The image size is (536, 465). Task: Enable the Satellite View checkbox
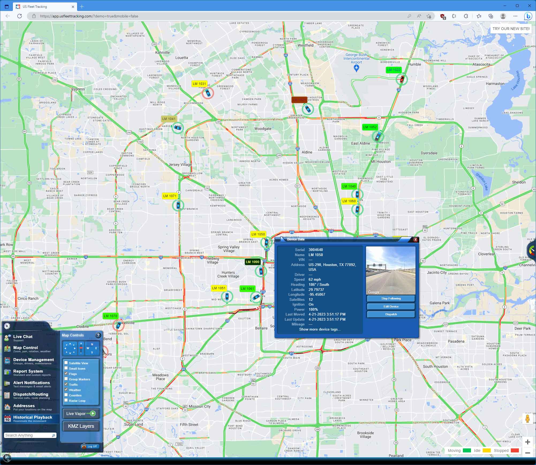click(66, 363)
